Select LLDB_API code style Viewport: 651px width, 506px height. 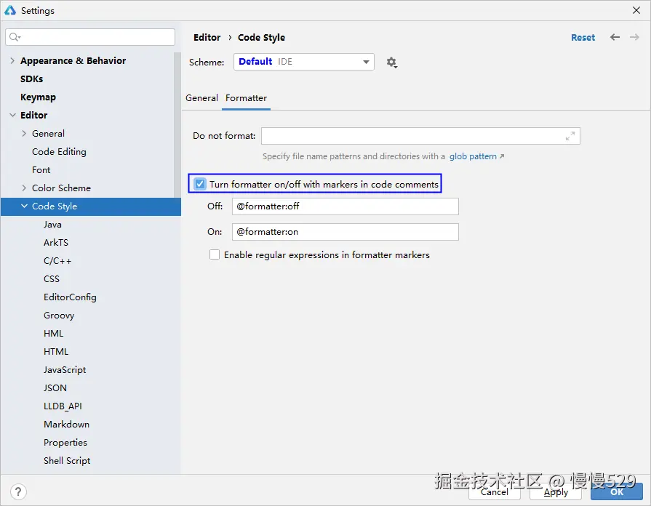click(63, 406)
